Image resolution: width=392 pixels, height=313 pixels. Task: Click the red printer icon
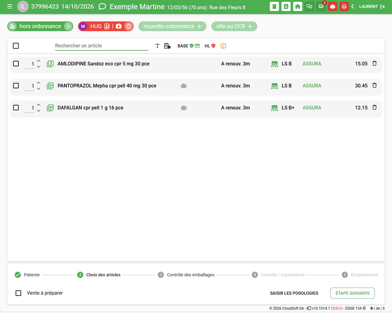pos(344,6)
